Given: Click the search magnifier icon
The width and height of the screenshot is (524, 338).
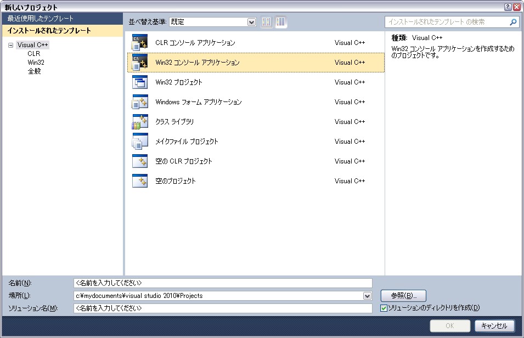Looking at the screenshot, I should click(513, 22).
